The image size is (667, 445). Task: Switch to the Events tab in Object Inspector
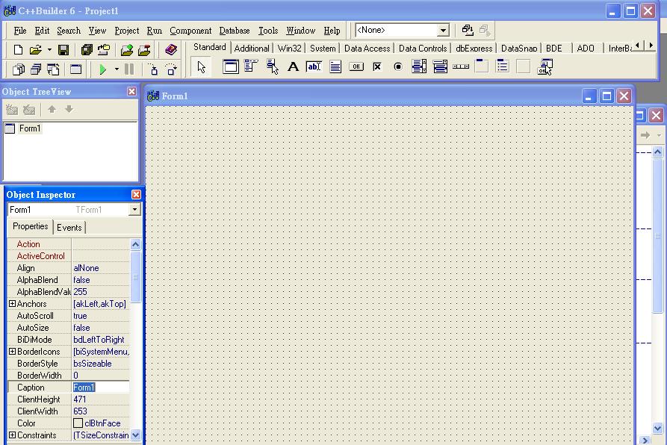69,228
